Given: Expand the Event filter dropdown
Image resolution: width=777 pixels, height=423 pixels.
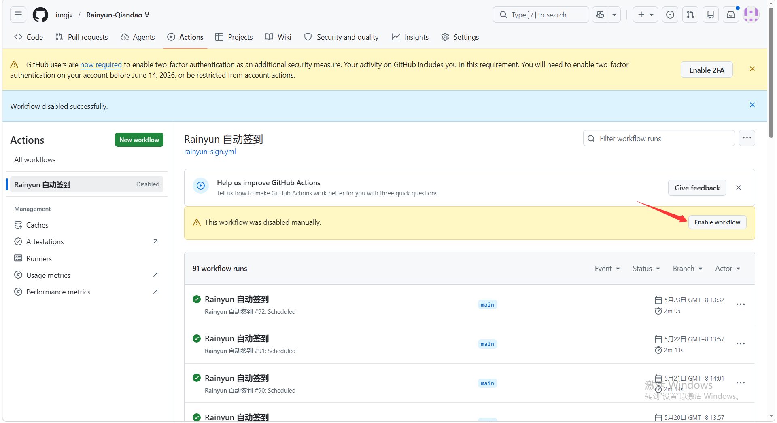Looking at the screenshot, I should (607, 269).
